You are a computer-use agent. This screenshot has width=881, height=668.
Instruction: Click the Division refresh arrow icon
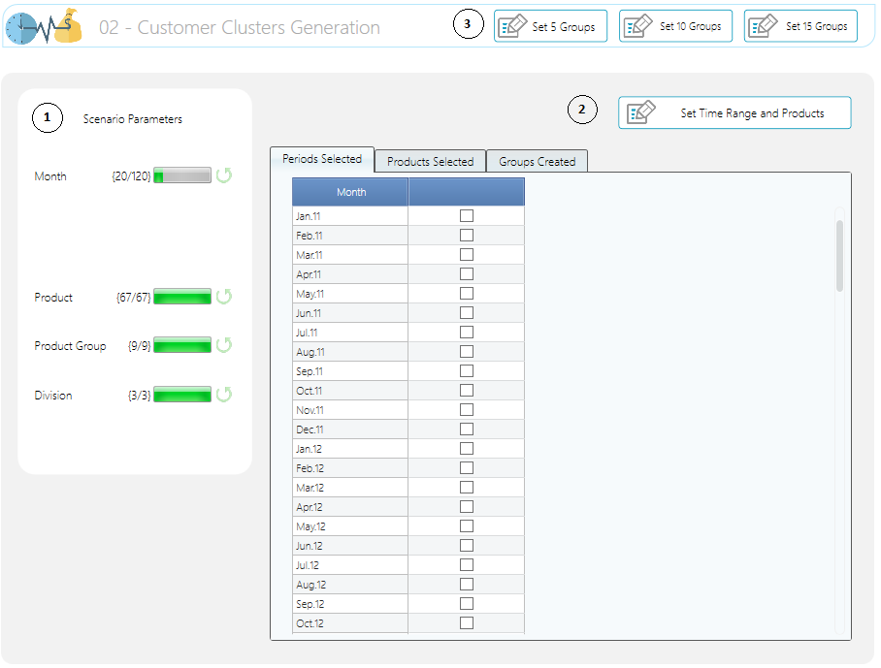(x=224, y=395)
